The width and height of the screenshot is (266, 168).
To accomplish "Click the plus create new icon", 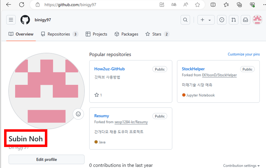I will click(202, 20).
